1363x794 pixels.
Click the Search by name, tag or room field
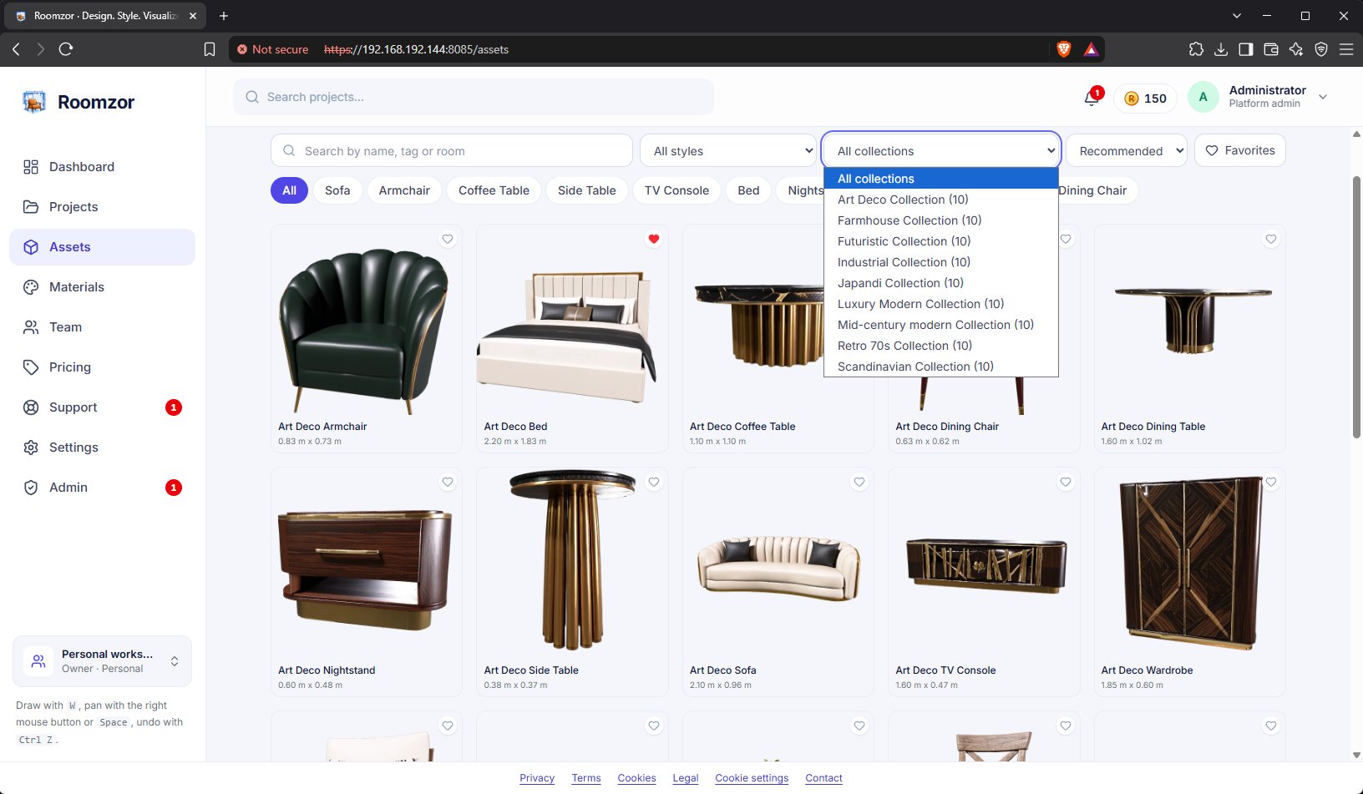452,151
